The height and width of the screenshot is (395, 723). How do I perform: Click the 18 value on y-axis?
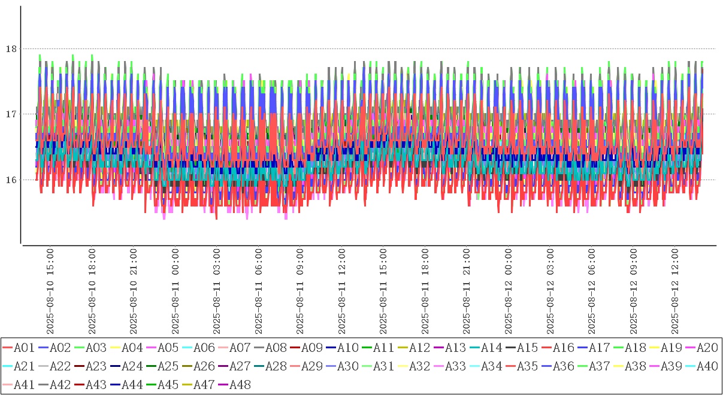pos(11,48)
